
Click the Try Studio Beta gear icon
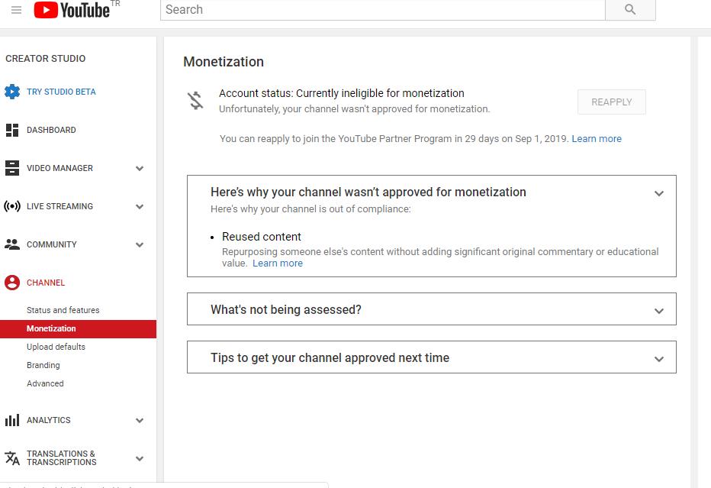(x=12, y=92)
